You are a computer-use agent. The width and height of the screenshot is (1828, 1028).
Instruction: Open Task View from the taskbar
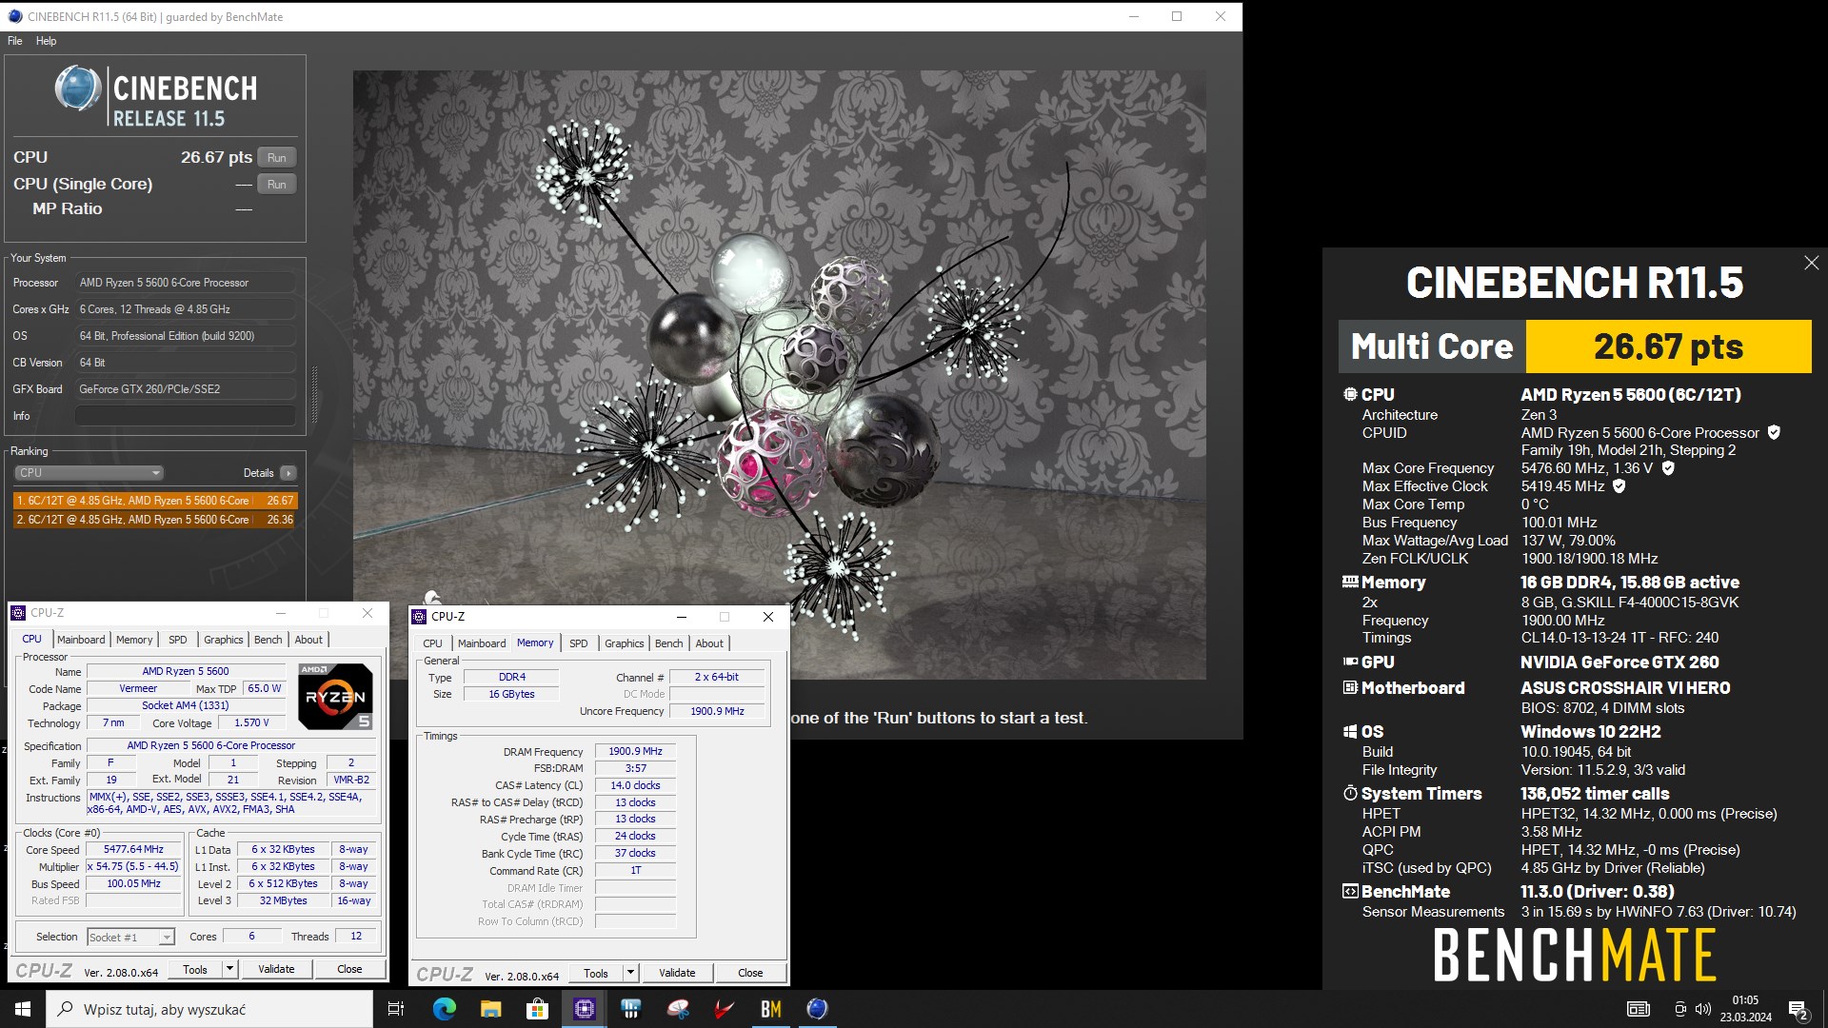coord(396,1009)
